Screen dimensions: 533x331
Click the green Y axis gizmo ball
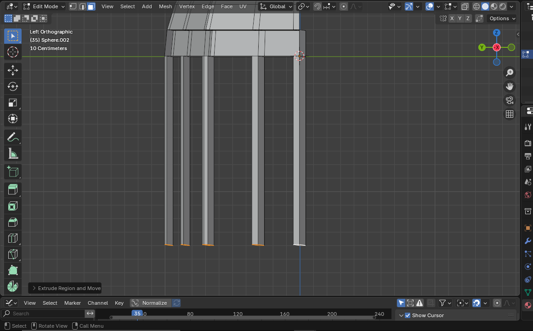tap(482, 47)
